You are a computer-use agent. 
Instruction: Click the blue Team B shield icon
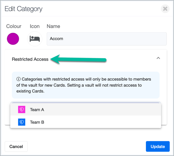[x=22, y=122]
